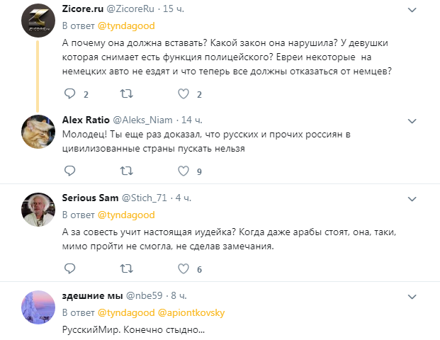Open the options chevron on the Alex Ratio tweet
Image resolution: width=440 pixels, height=340 pixels.
pos(412,121)
